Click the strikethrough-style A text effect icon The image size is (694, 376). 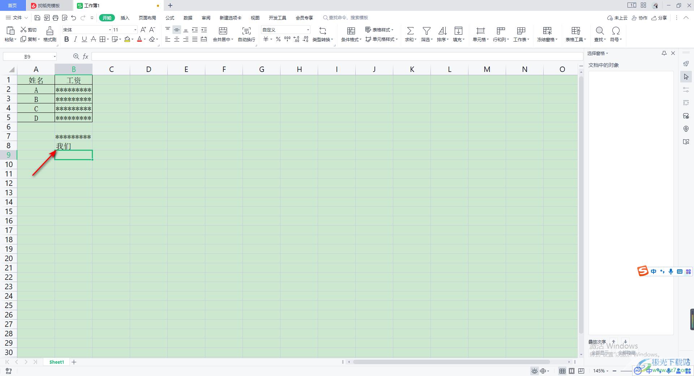93,39
